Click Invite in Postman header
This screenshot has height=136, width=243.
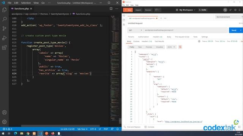202,10
